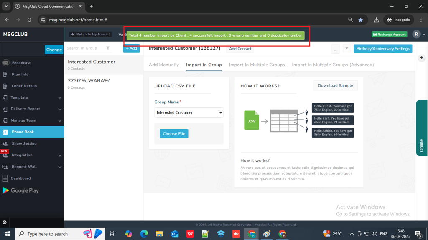Image resolution: width=428 pixels, height=240 pixels.
Task: Click the + Add group button
Action: pos(131,48)
